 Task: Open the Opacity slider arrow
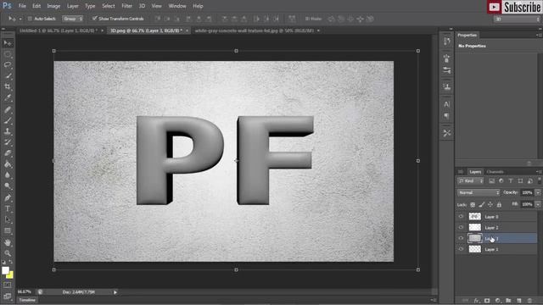(x=538, y=192)
